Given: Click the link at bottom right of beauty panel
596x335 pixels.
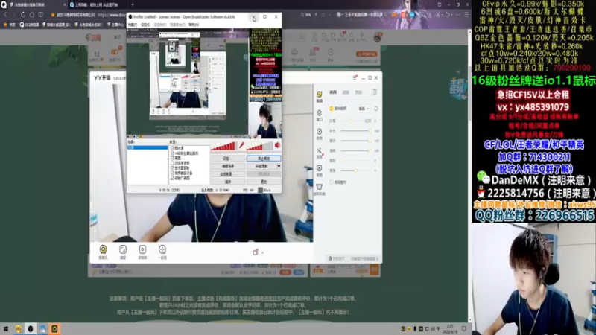Looking at the screenshot, I should [364, 258].
